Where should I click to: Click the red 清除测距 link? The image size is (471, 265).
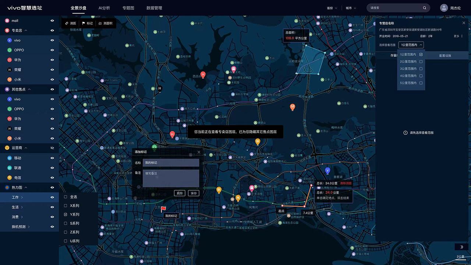click(346, 183)
